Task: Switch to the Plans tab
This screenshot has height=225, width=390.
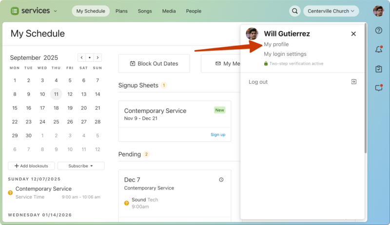Action: pos(121,11)
